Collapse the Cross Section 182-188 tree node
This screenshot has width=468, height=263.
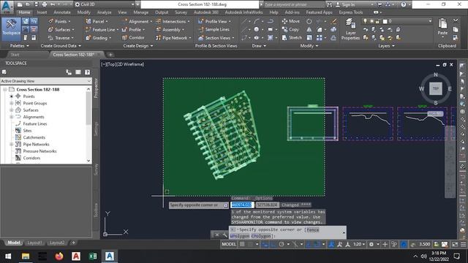click(5, 89)
